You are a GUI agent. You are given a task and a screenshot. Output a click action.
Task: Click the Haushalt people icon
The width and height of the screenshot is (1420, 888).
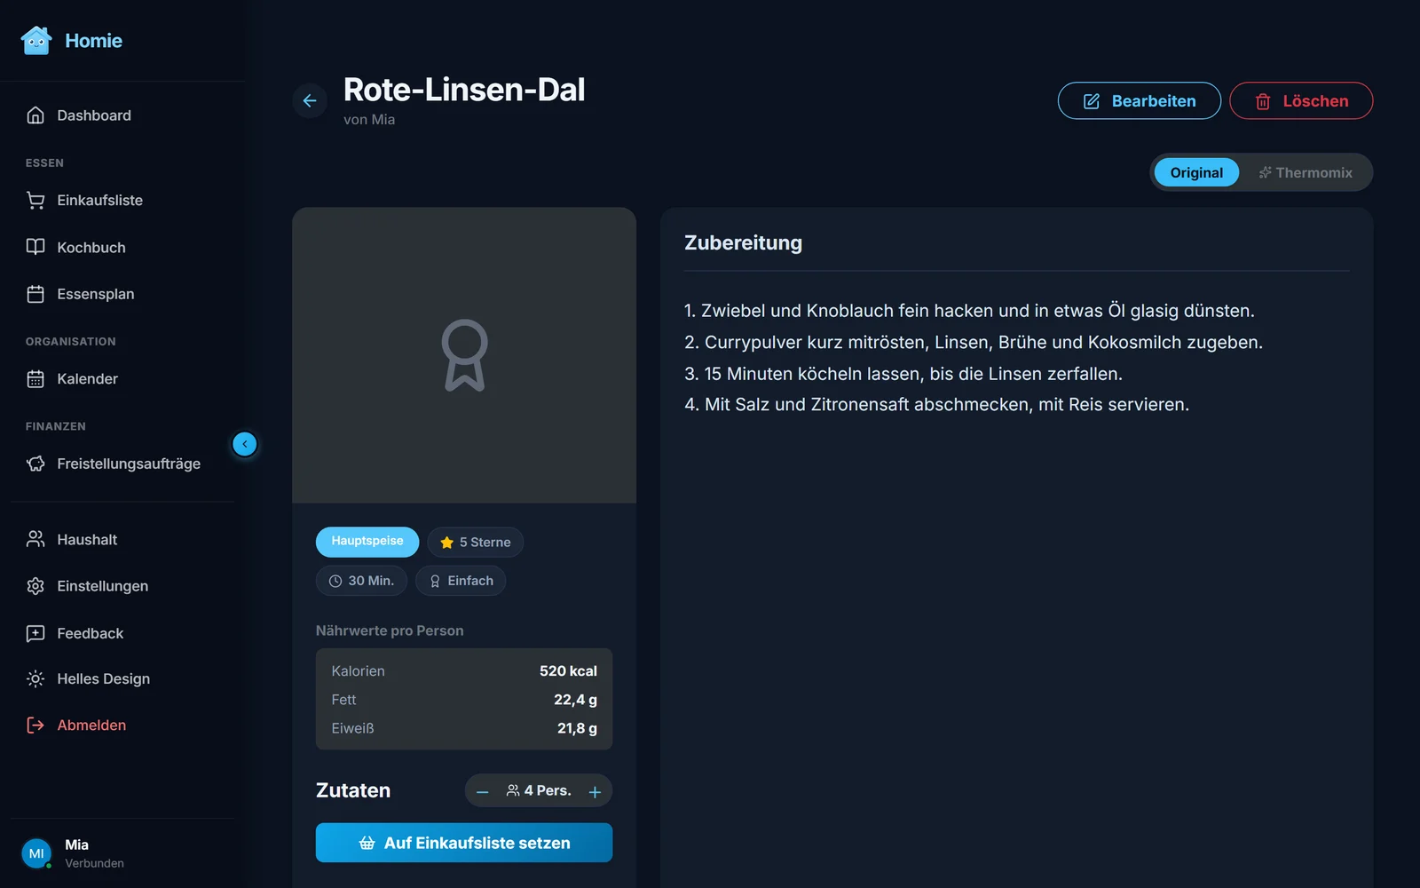tap(35, 539)
